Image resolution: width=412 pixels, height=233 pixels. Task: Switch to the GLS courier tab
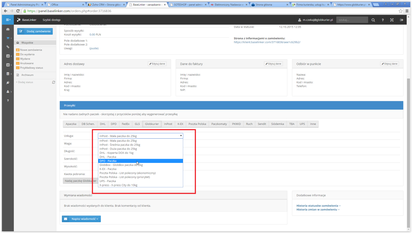[137, 124]
